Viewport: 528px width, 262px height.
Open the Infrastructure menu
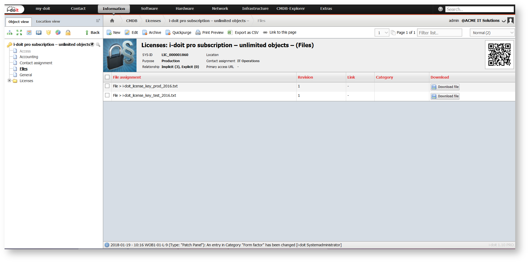click(255, 9)
